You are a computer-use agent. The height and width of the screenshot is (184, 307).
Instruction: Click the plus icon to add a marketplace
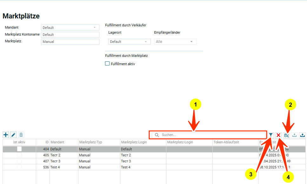coord(6,135)
